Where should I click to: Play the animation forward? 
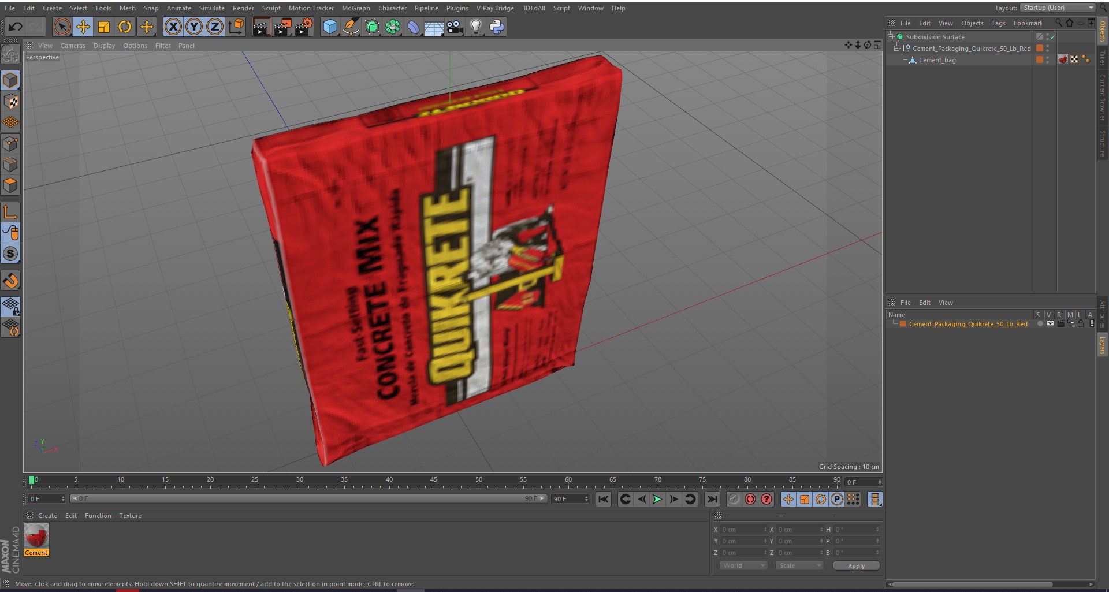(657, 500)
